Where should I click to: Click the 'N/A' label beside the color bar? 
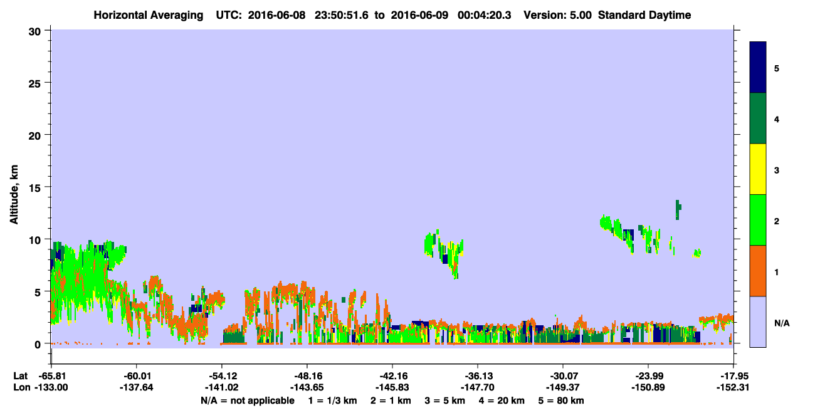pos(781,323)
